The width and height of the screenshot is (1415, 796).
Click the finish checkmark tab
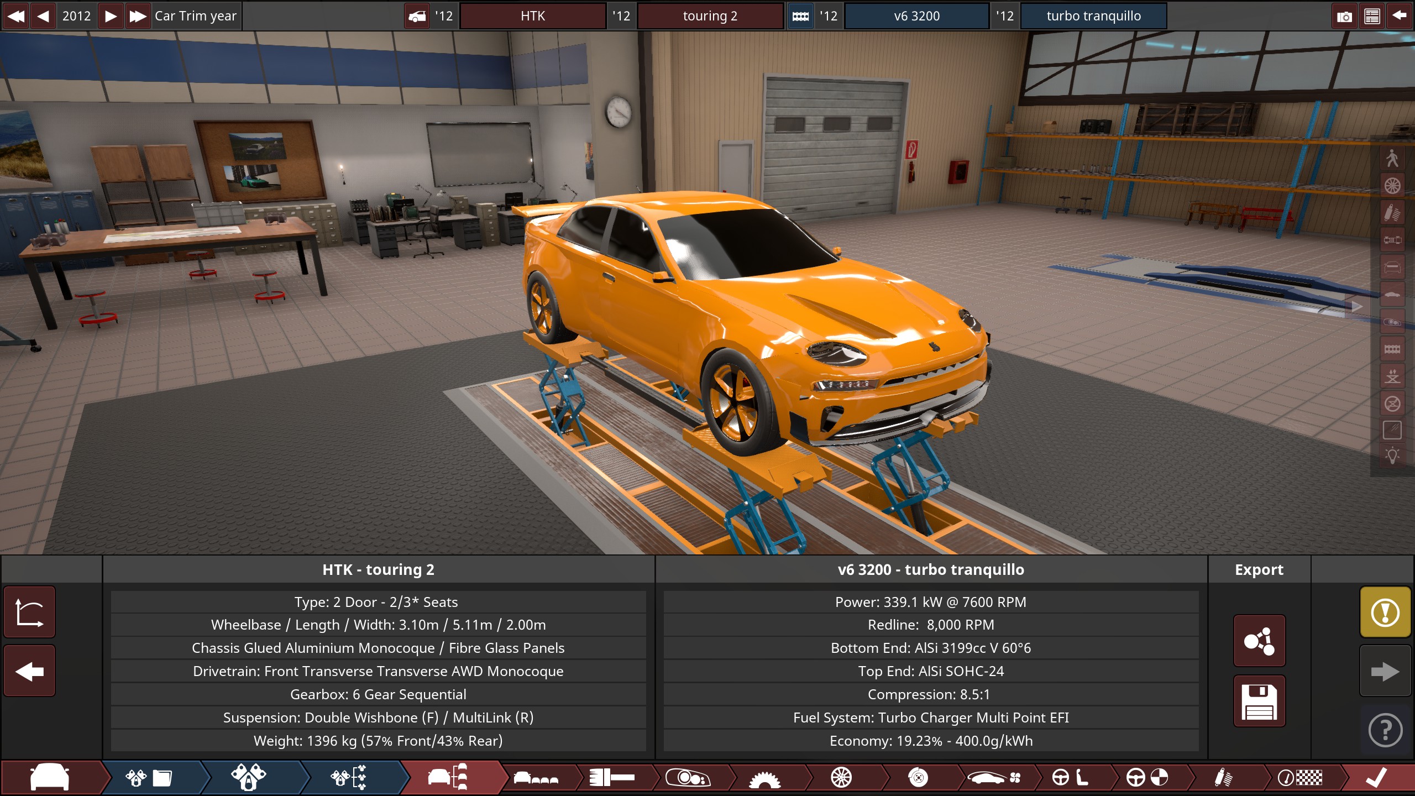click(x=1377, y=778)
